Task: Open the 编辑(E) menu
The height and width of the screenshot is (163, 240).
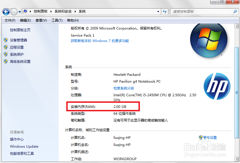Action: (x=25, y=20)
